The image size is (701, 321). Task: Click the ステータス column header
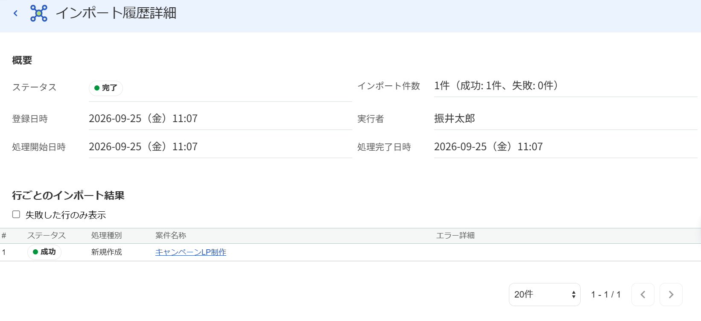pos(47,236)
